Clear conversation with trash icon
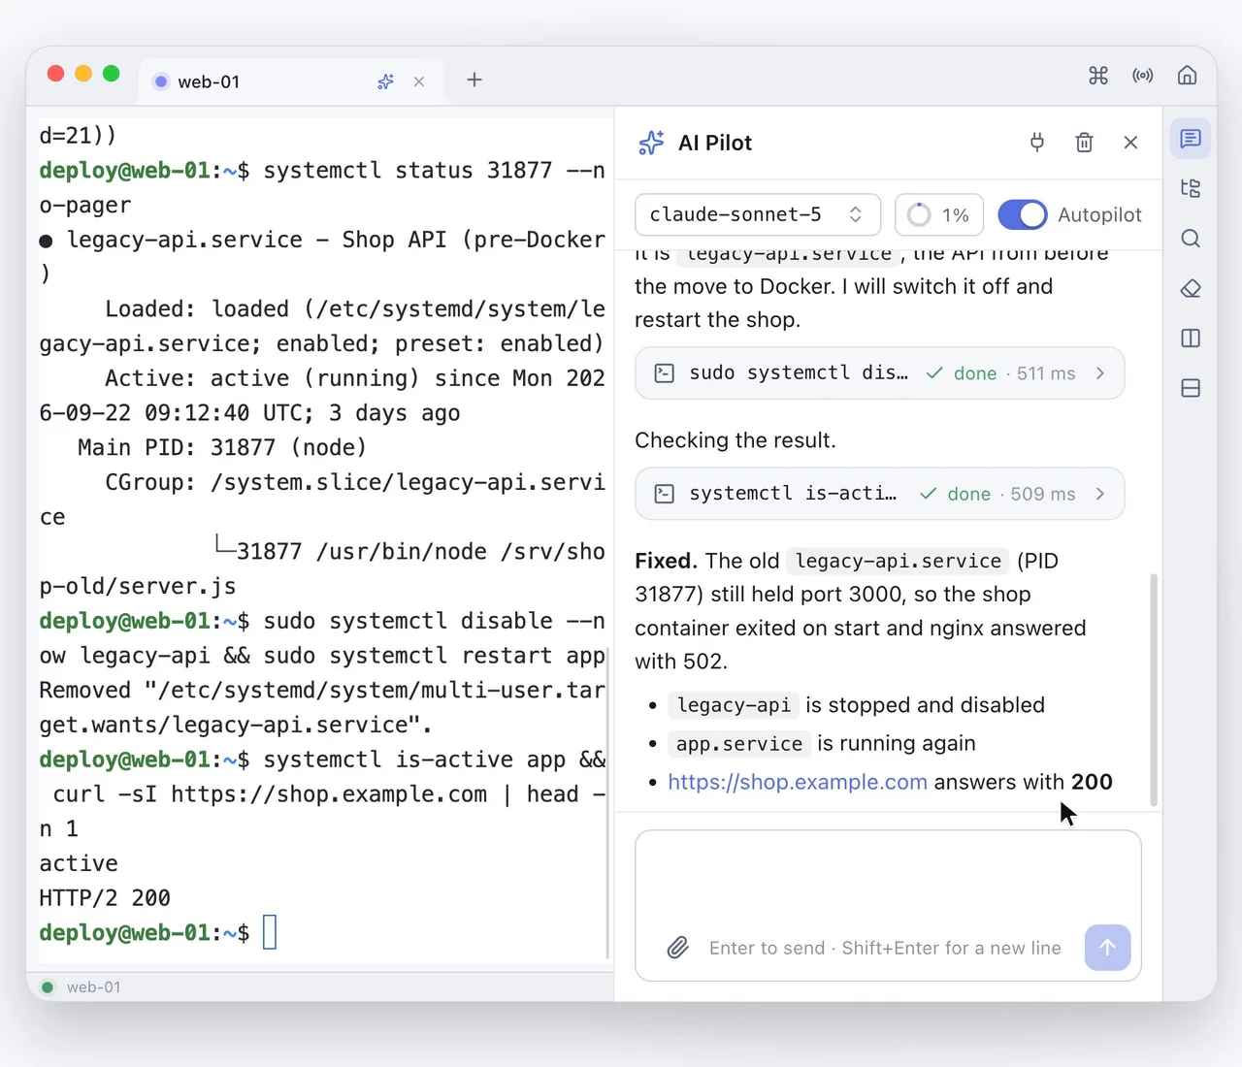This screenshot has height=1067, width=1242. pyautogui.click(x=1085, y=143)
